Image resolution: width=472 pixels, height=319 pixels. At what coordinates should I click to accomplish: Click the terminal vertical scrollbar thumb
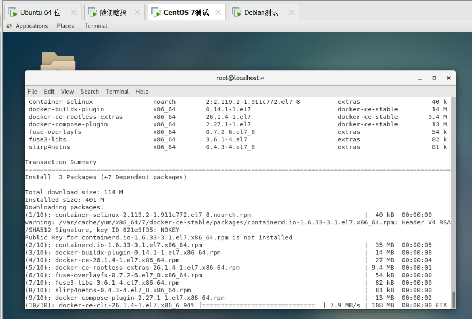click(x=453, y=299)
